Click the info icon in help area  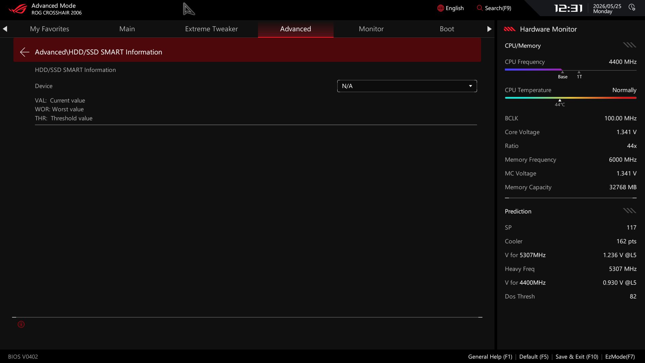21,324
